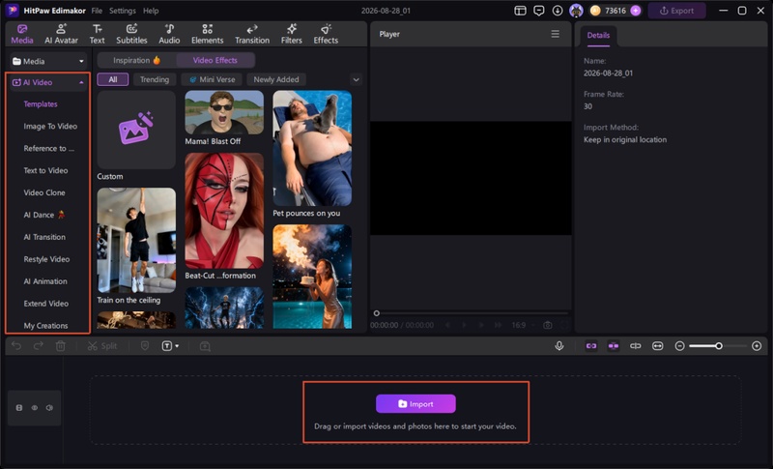Click the Import button

point(415,404)
